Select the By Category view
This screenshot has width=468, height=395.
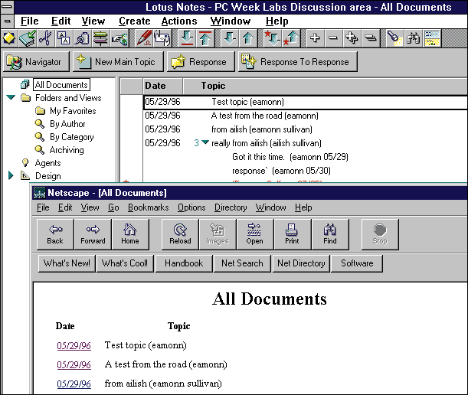coord(72,137)
